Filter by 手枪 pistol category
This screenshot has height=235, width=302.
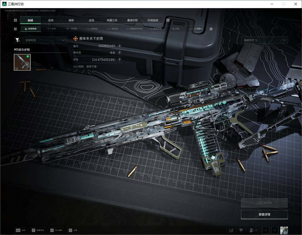click(175, 29)
